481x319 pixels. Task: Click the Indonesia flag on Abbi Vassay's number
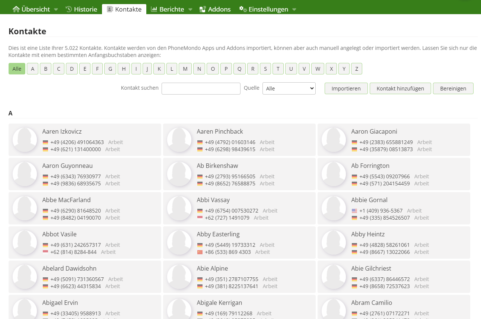click(200, 218)
